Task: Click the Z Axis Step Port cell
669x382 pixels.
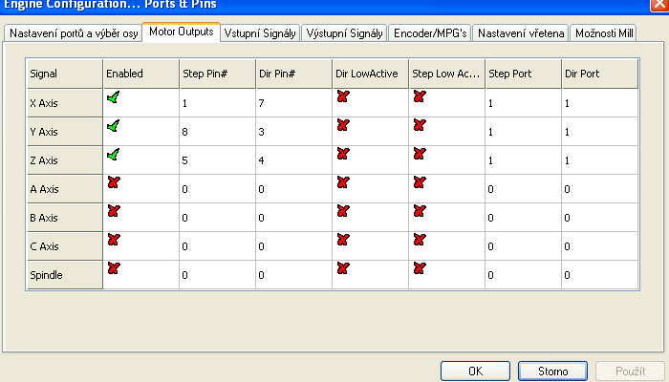Action: (x=522, y=160)
